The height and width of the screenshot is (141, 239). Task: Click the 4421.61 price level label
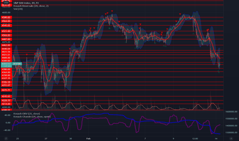[x=6, y=55]
